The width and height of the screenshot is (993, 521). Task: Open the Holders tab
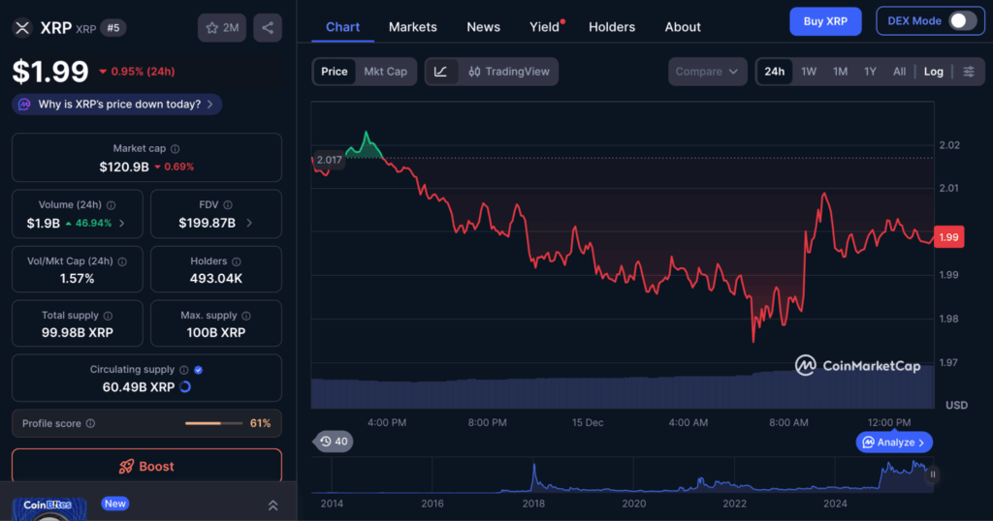click(612, 27)
